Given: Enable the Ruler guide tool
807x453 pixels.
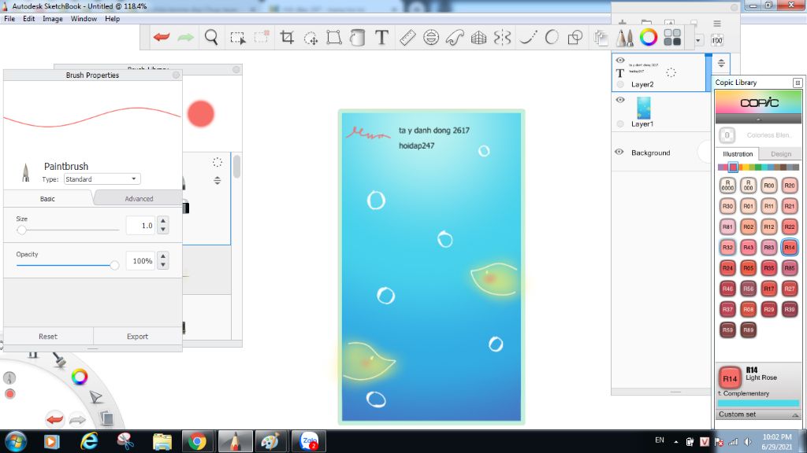Looking at the screenshot, I should tap(407, 37).
